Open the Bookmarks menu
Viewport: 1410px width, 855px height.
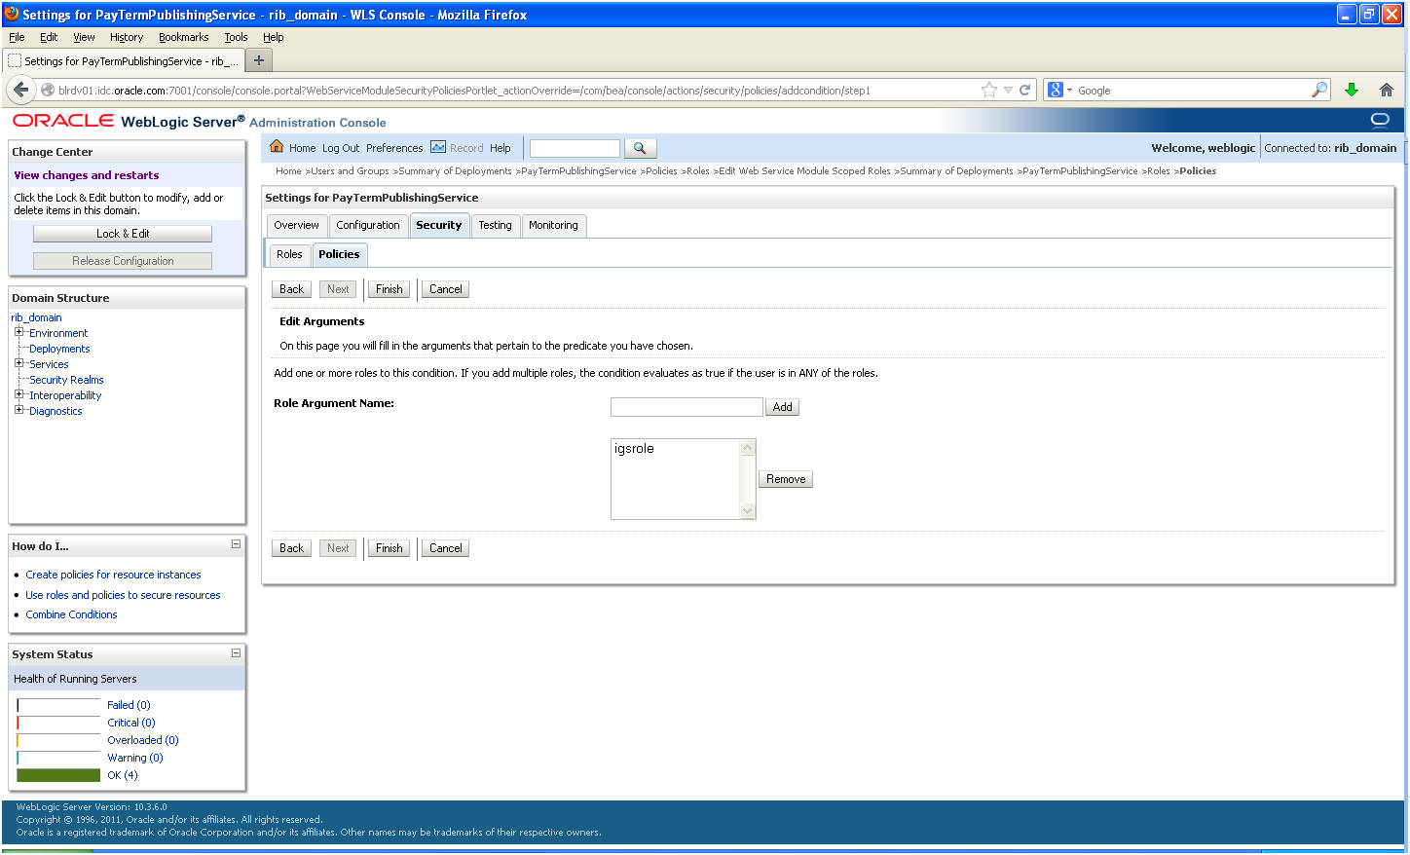click(x=183, y=37)
